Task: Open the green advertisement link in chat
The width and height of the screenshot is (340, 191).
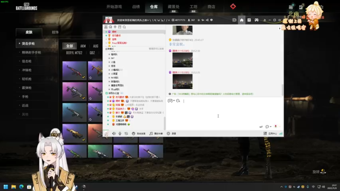Action: coord(212,94)
